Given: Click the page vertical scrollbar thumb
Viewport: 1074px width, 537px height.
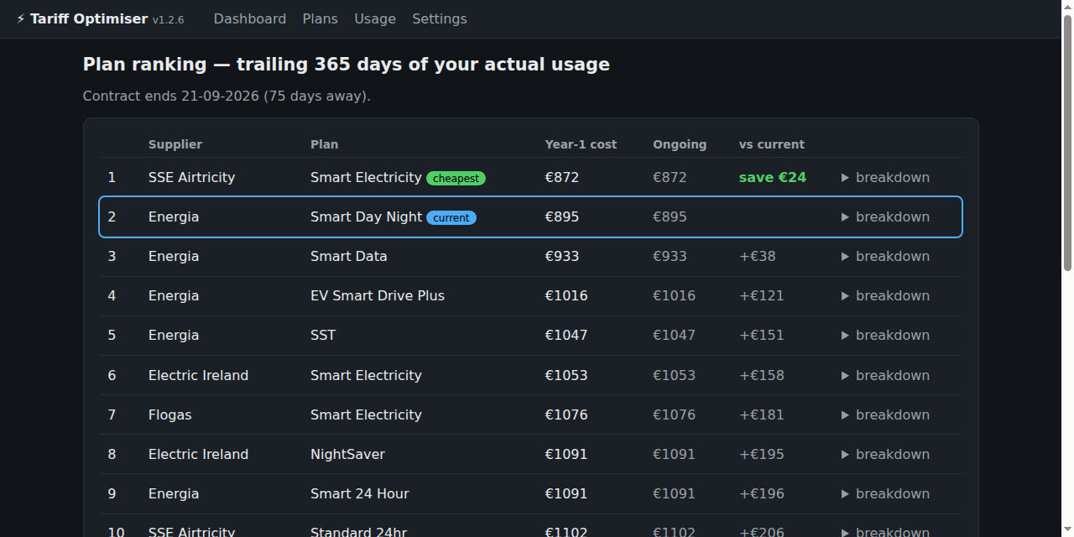Looking at the screenshot, I should [1067, 143].
